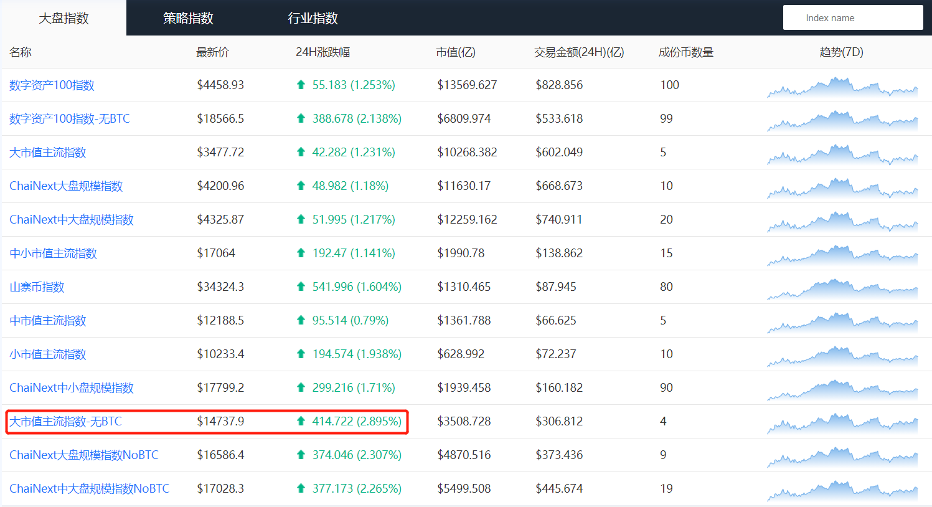Click the 7D trend chart for 山寨币指数
This screenshot has width=932, height=507.
click(842, 289)
